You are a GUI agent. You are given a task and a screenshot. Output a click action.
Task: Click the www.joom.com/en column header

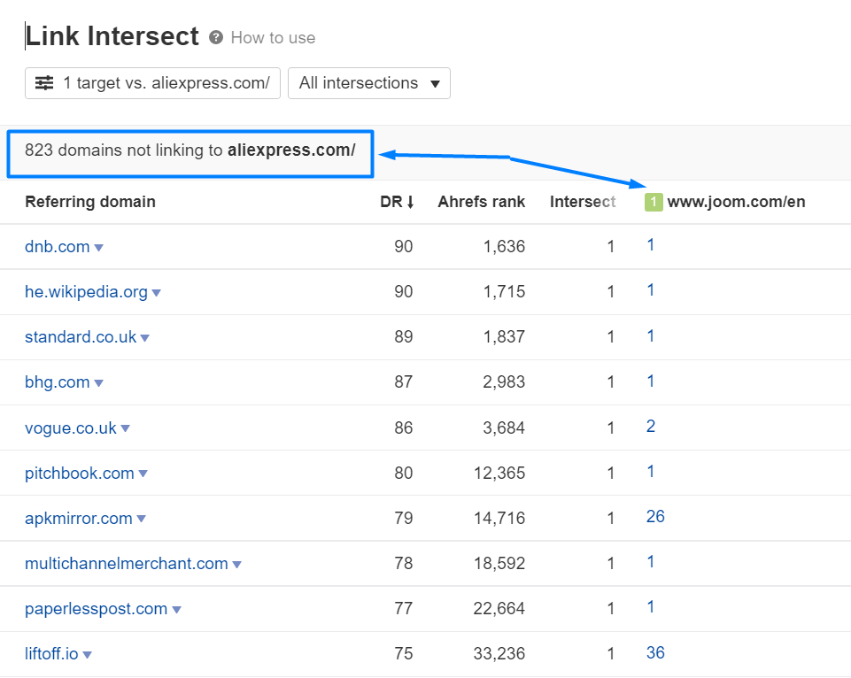pos(736,202)
